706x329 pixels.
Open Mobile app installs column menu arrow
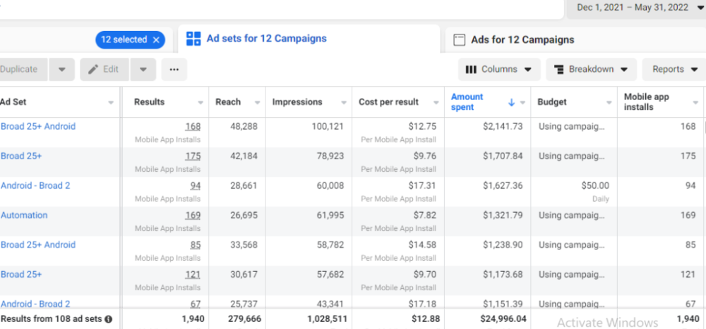[x=695, y=102]
